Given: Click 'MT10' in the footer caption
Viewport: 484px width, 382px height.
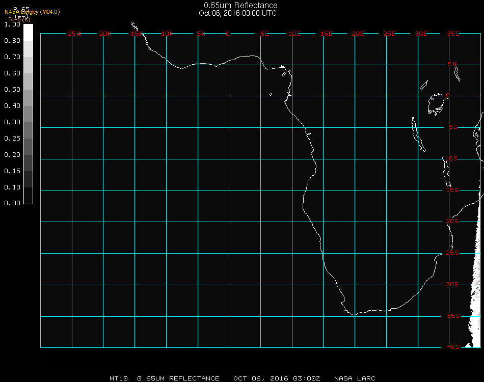Looking at the screenshot, I should [119, 378].
